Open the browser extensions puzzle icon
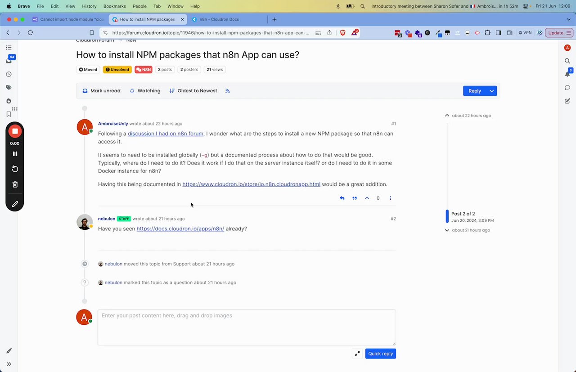 487,33
